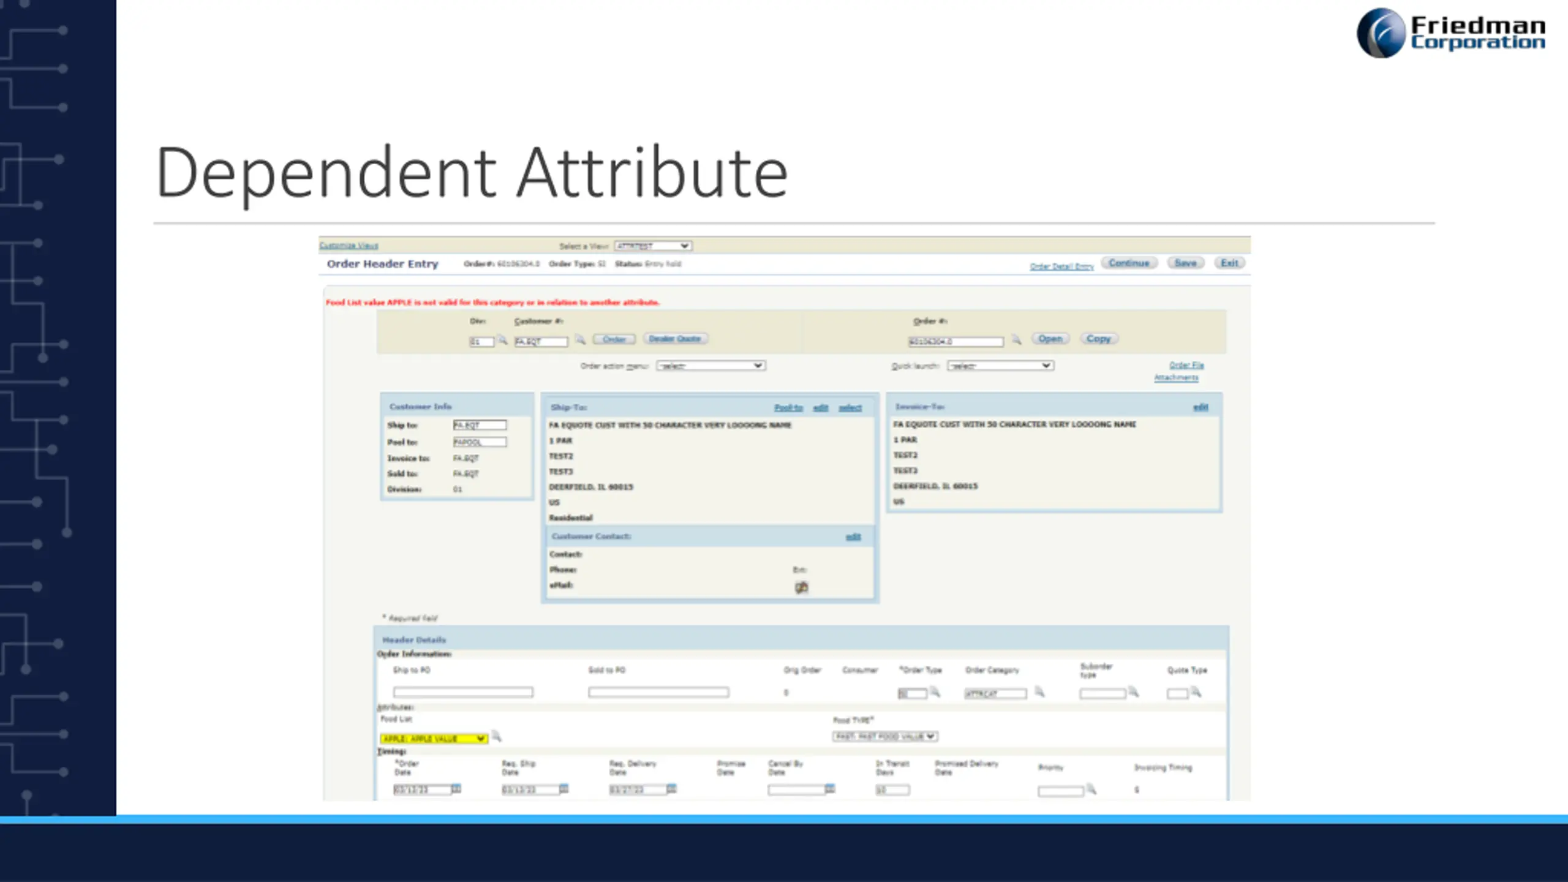Screen dimensions: 1568x882
Task: Click into the Customer # input field
Action: coord(541,342)
